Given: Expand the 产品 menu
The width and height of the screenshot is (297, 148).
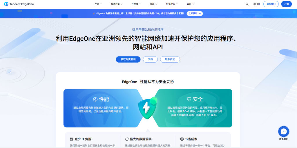Looking at the screenshot, I should (98, 4).
